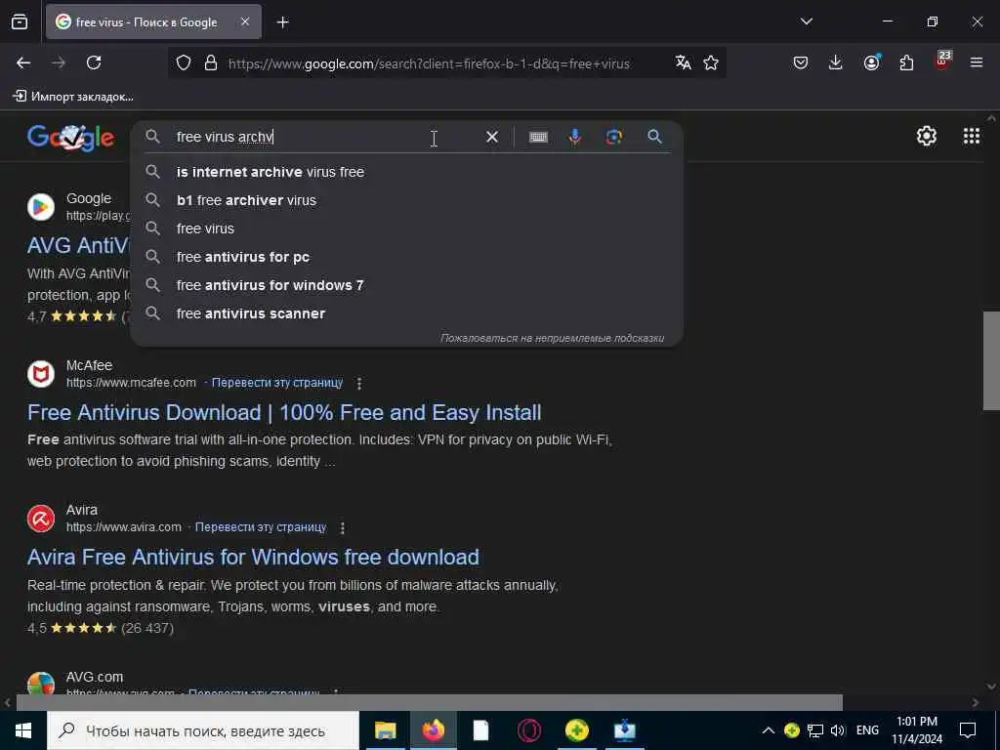Image resolution: width=1000 pixels, height=750 pixels.
Task: Open Windows notification center
Action: [968, 730]
